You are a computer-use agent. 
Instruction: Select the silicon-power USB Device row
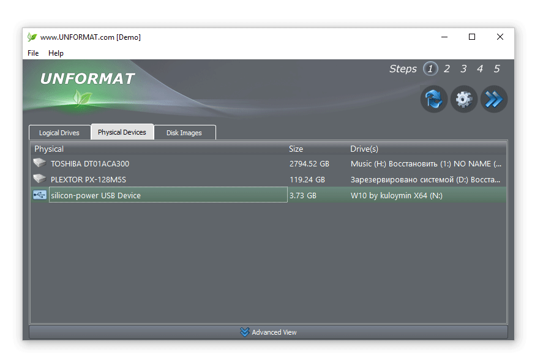coord(153,195)
